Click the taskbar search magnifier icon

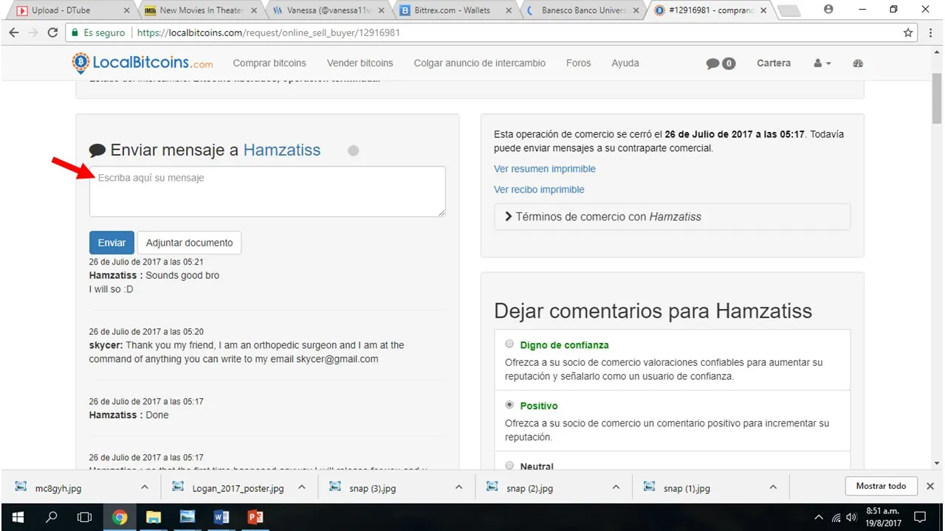[x=52, y=517]
